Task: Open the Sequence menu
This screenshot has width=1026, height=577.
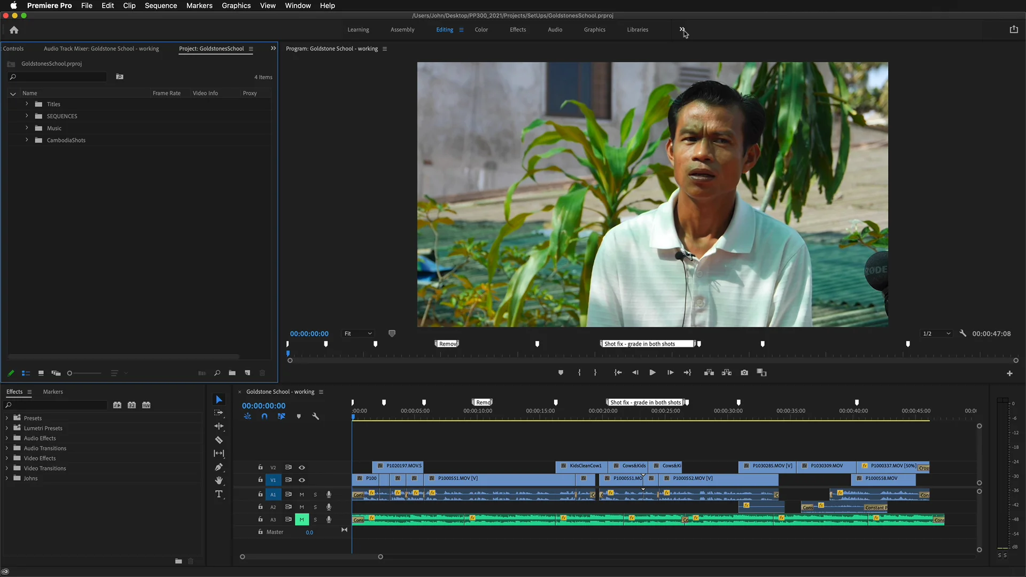Action: point(160,5)
